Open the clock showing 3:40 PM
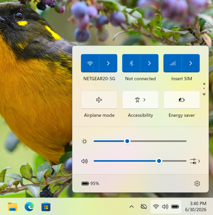 coord(196,207)
